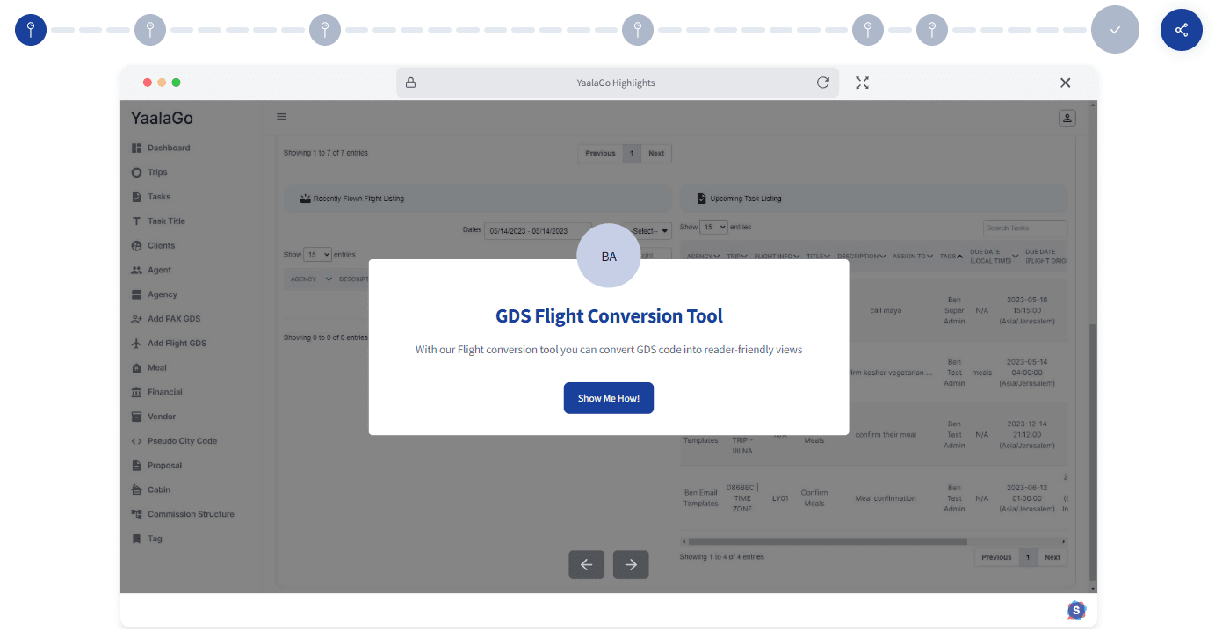Go to next slide with right arrow
1215x638 pixels.
click(630, 565)
